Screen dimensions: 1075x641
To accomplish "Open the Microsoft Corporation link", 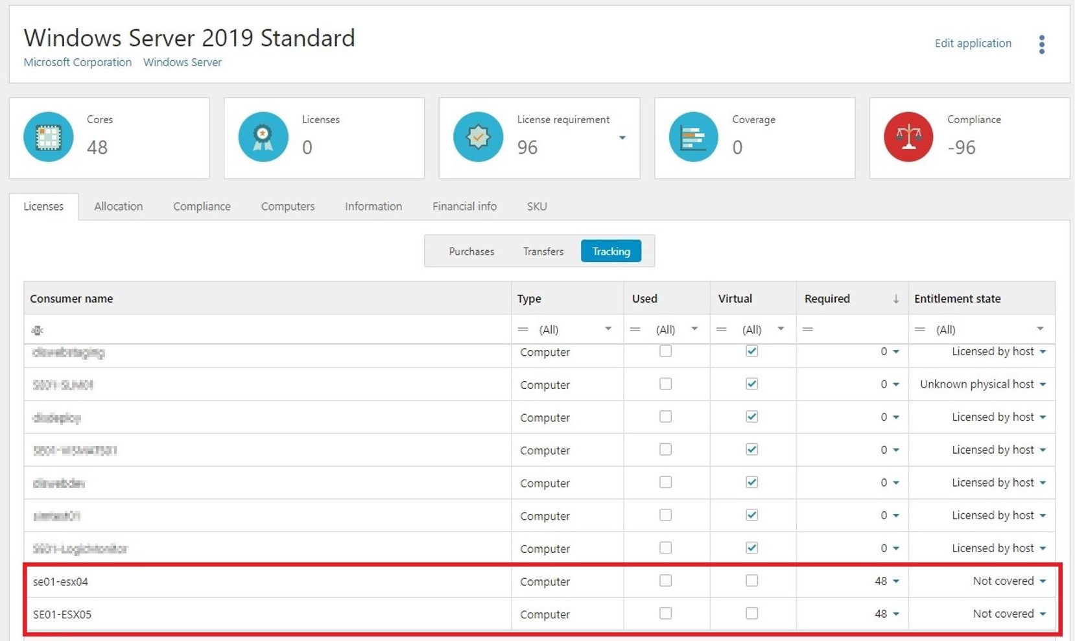I will [77, 62].
